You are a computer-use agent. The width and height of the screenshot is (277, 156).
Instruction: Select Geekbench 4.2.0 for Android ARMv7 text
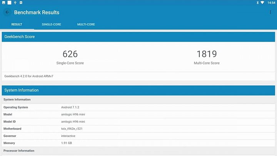(29, 76)
